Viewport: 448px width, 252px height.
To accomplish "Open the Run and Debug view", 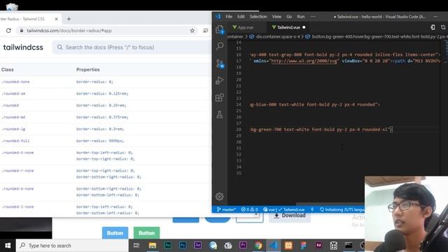I will (219, 80).
